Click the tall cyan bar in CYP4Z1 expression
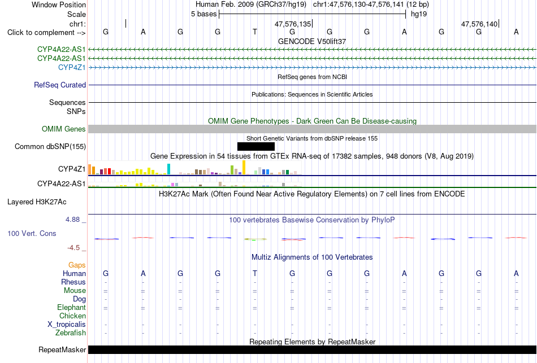The image size is (537, 363). click(168, 169)
